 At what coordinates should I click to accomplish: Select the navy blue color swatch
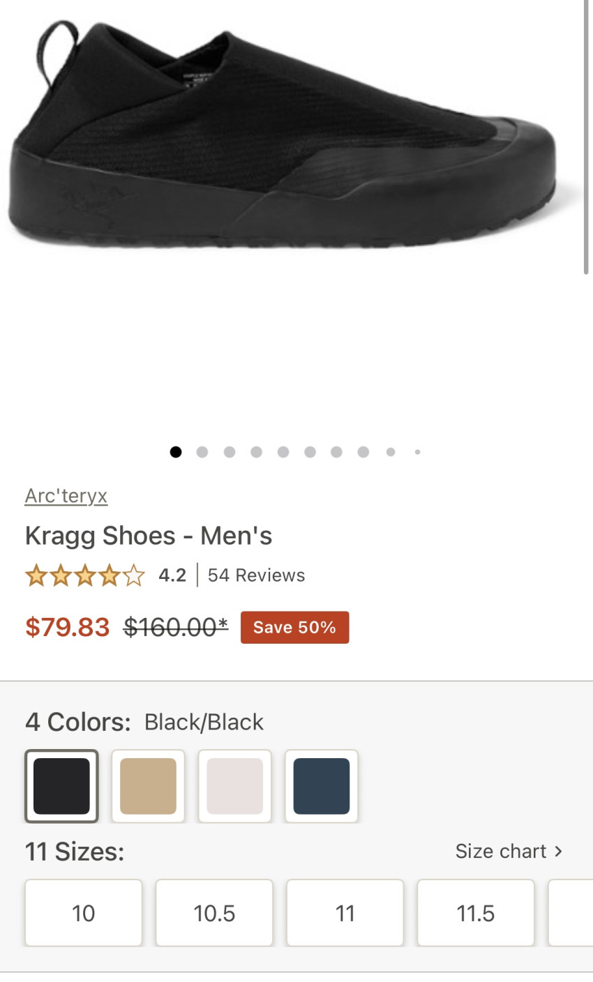pos(321,786)
